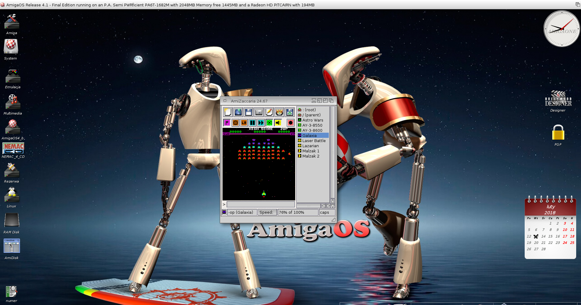Click the New blank page toolbar icon
The height and width of the screenshot is (305, 581).
pyautogui.click(x=228, y=112)
